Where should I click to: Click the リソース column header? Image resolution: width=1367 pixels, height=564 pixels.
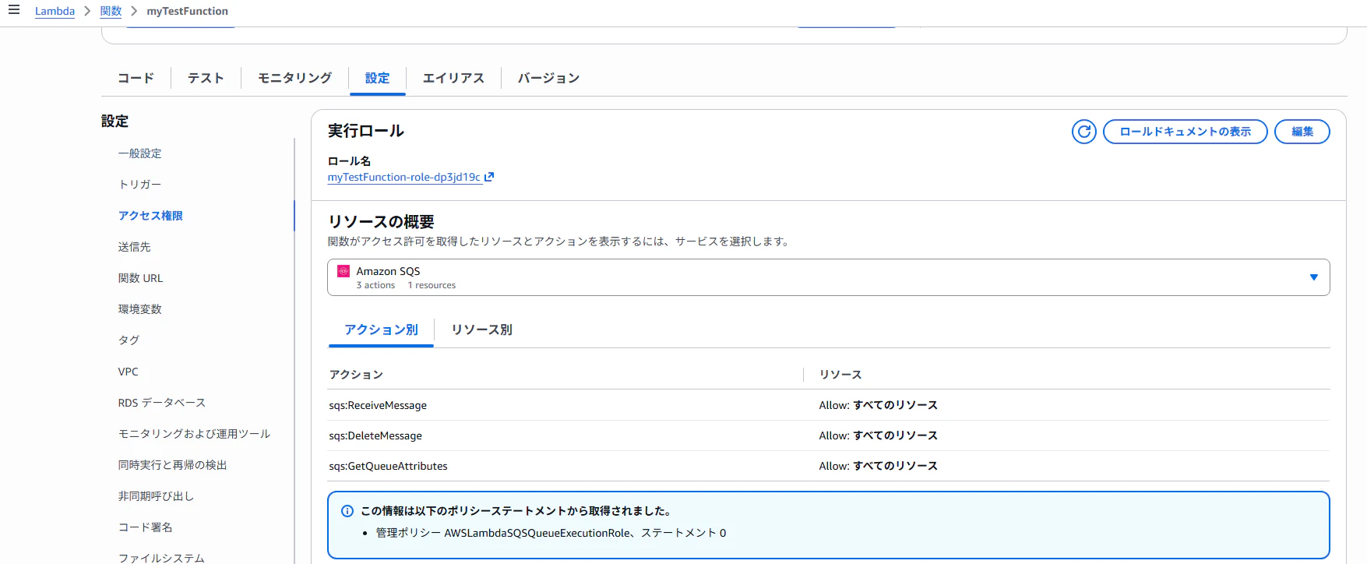pos(840,375)
